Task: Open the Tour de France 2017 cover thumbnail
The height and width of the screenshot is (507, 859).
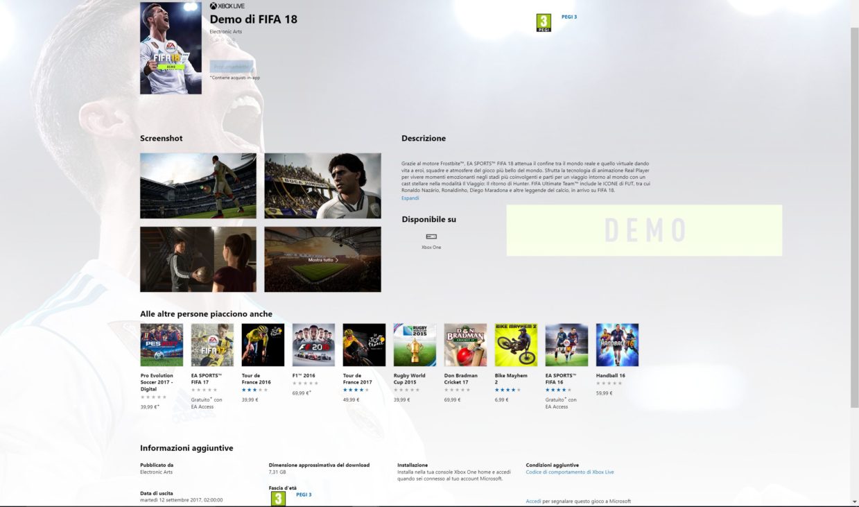Action: (x=364, y=345)
